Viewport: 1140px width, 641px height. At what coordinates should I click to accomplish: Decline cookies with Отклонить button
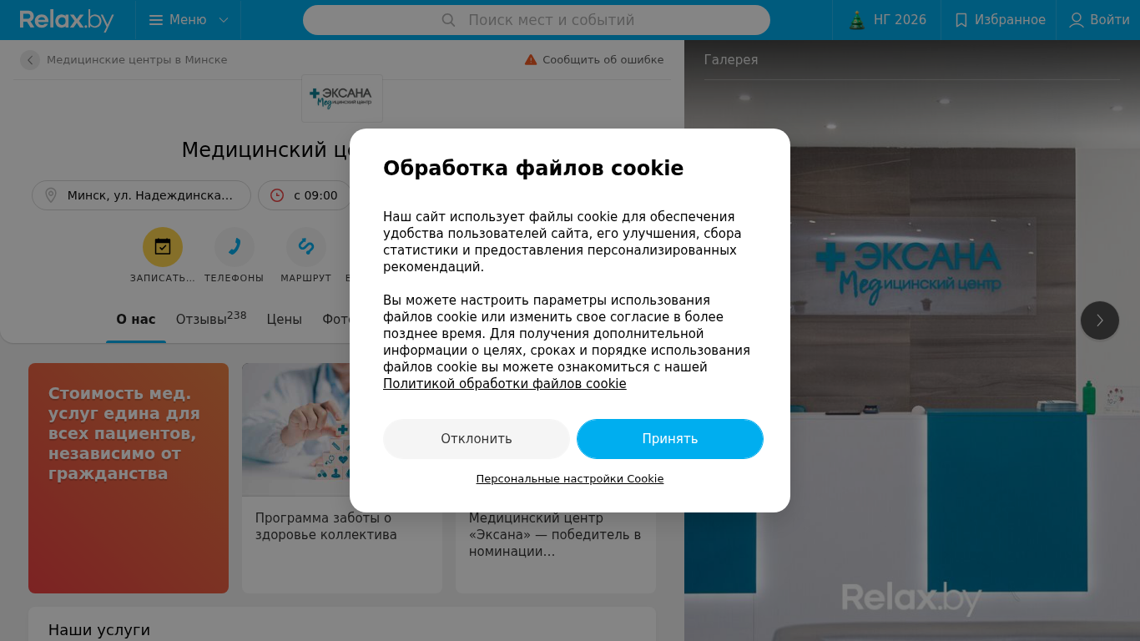pyautogui.click(x=477, y=439)
